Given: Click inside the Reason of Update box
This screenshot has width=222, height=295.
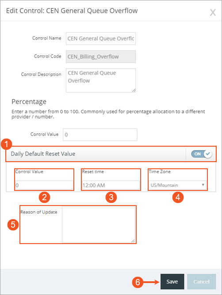Looking at the screenshot, I should (99, 225).
